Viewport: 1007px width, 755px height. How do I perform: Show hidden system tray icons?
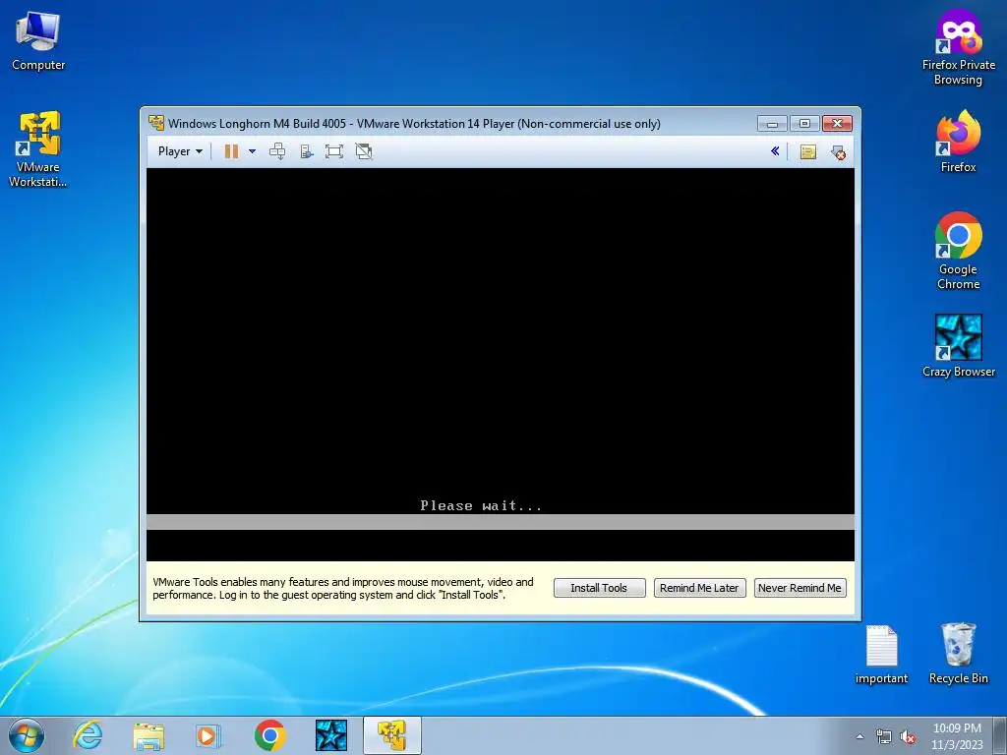click(859, 736)
